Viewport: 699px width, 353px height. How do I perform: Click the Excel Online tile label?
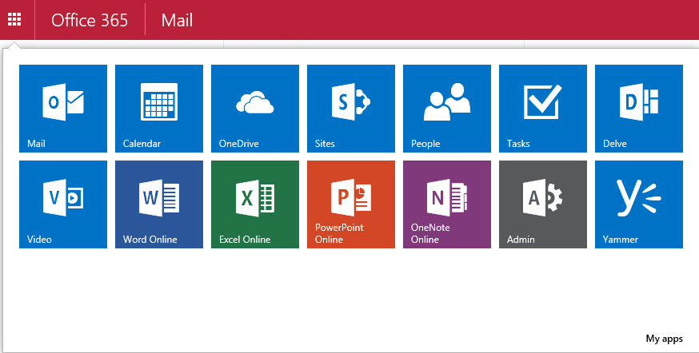click(x=245, y=239)
